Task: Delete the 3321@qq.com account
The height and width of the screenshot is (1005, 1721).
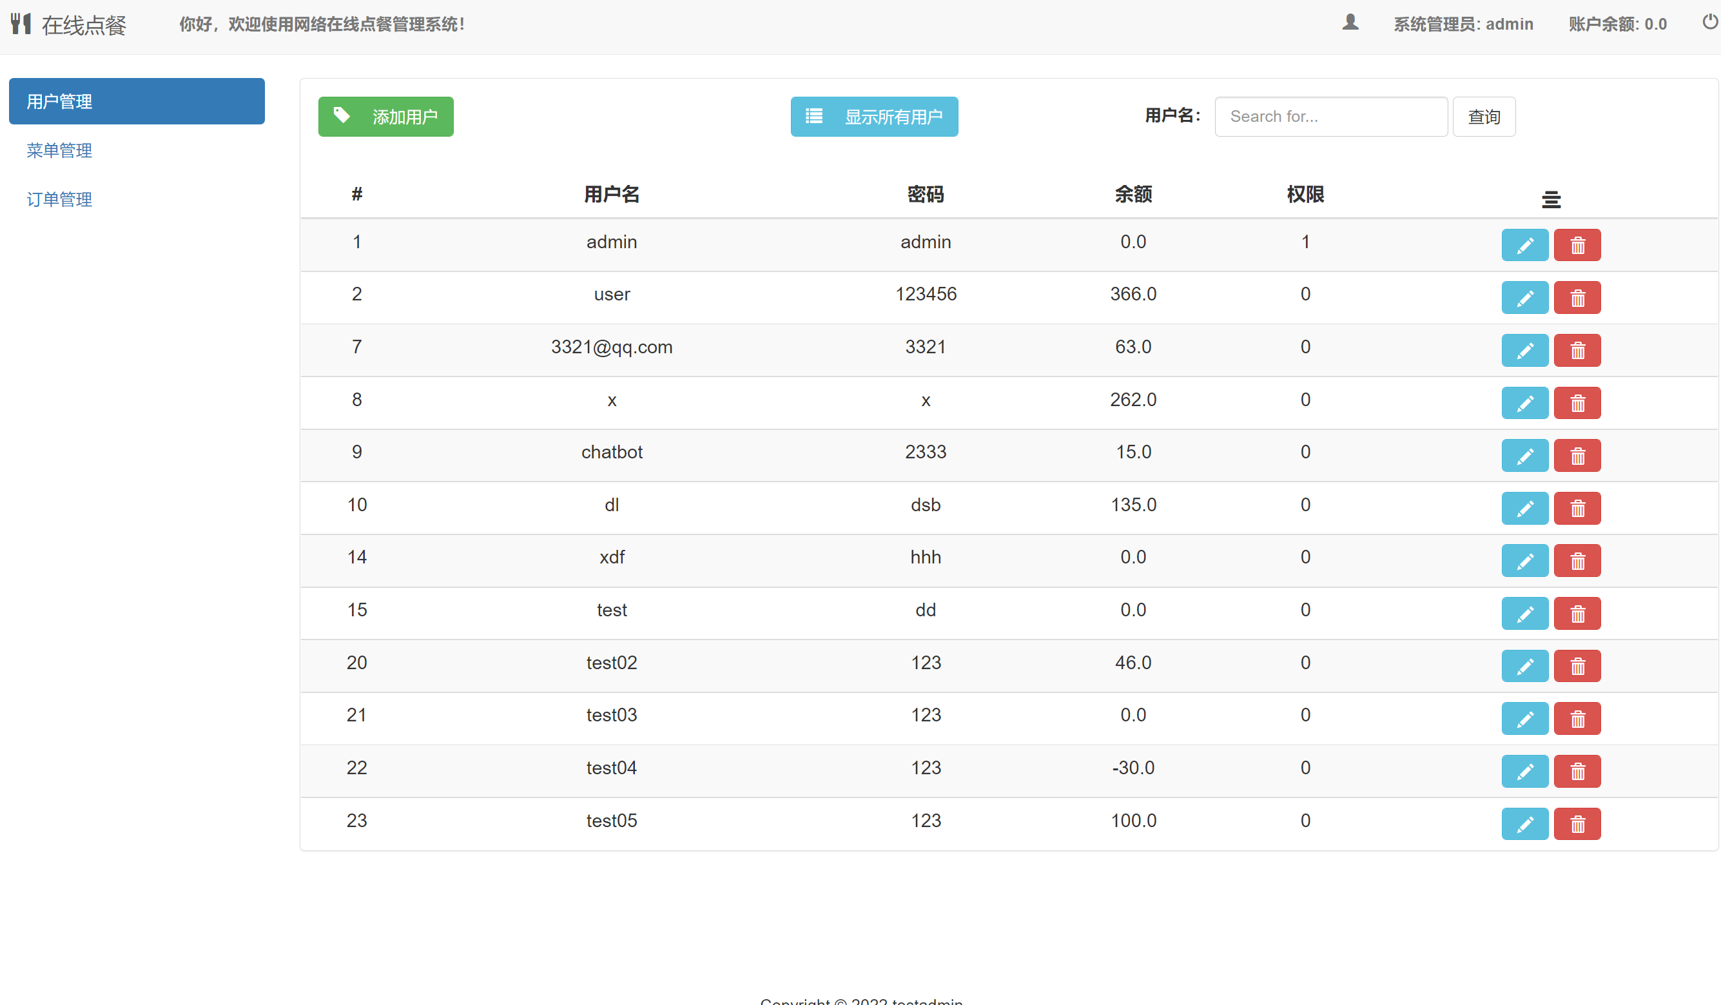Action: (1577, 351)
